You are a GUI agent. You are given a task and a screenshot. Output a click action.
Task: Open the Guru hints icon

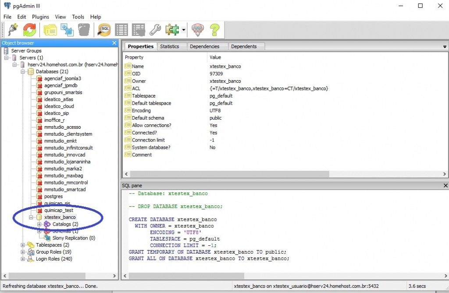197,30
